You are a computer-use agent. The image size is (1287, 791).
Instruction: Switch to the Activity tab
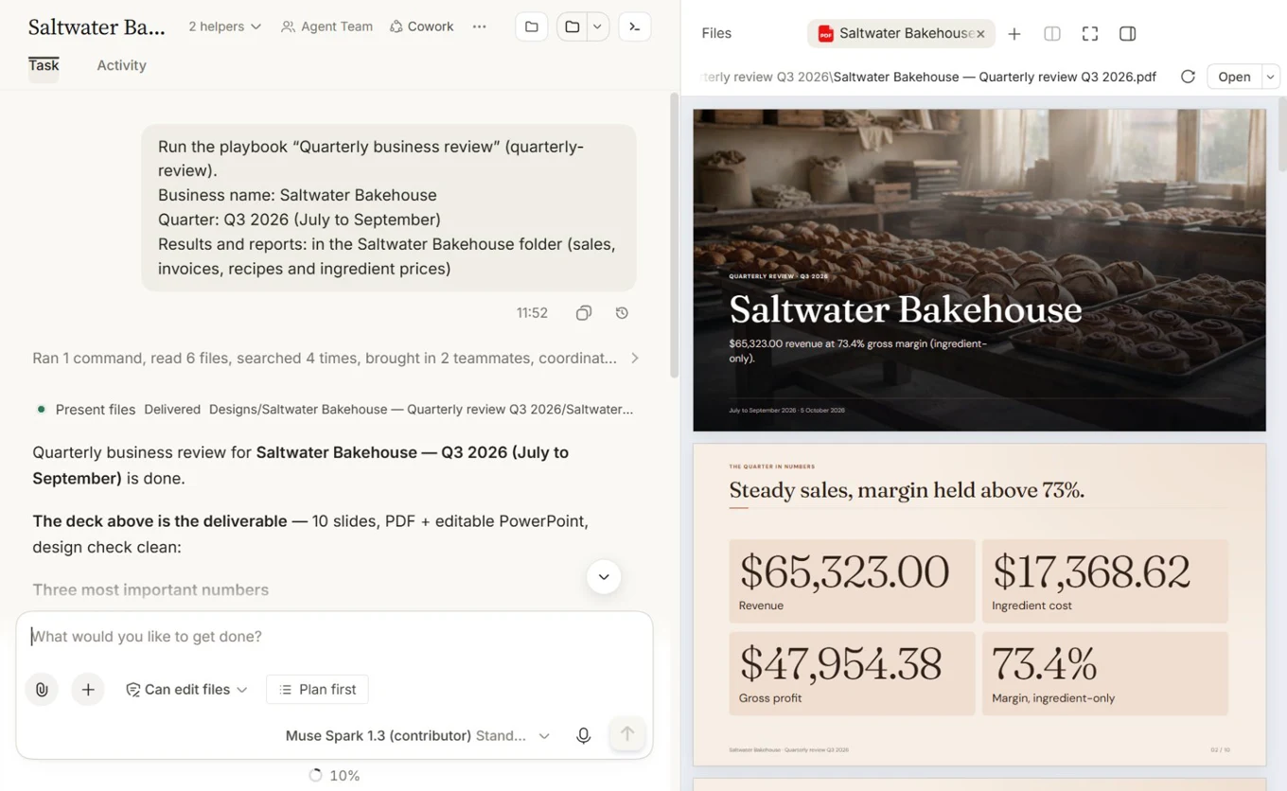click(x=121, y=65)
